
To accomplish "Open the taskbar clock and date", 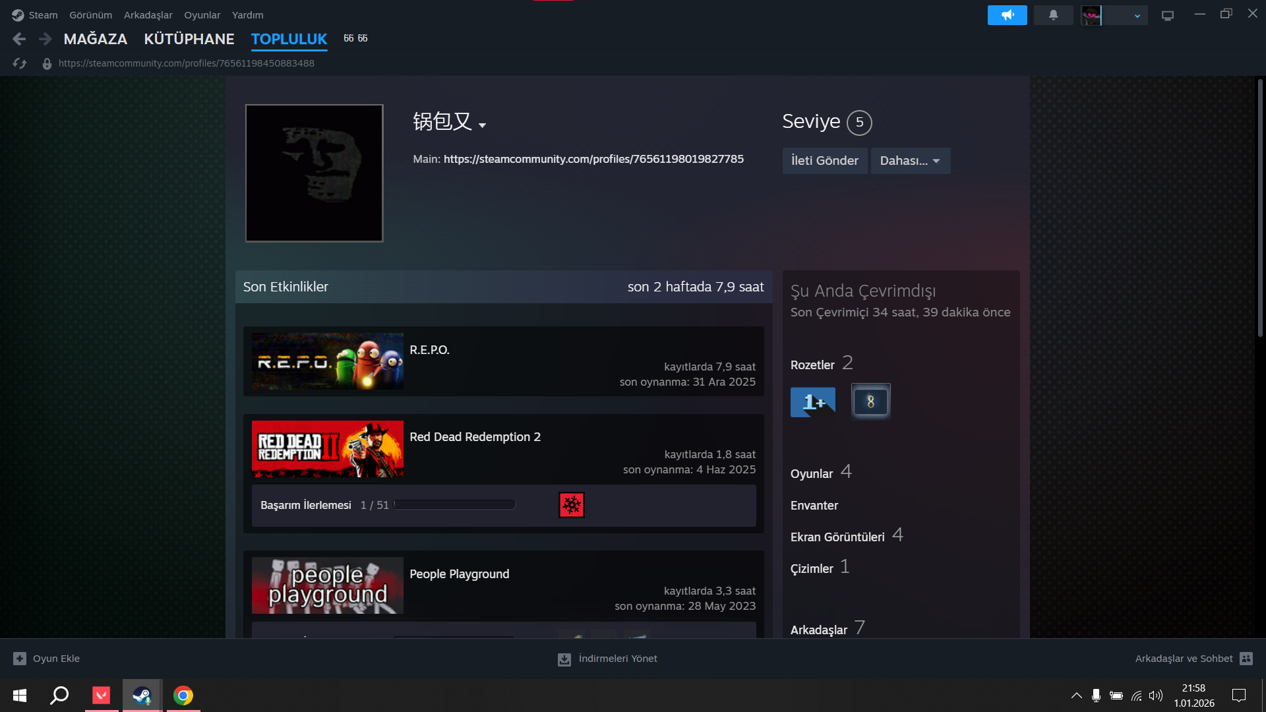I will click(1193, 696).
